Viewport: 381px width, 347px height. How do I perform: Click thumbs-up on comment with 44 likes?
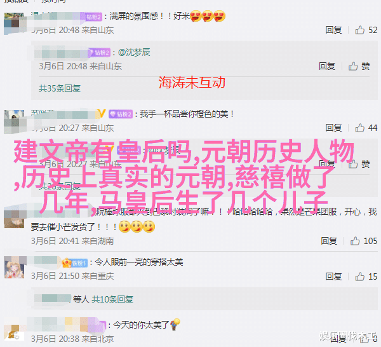[359, 128]
